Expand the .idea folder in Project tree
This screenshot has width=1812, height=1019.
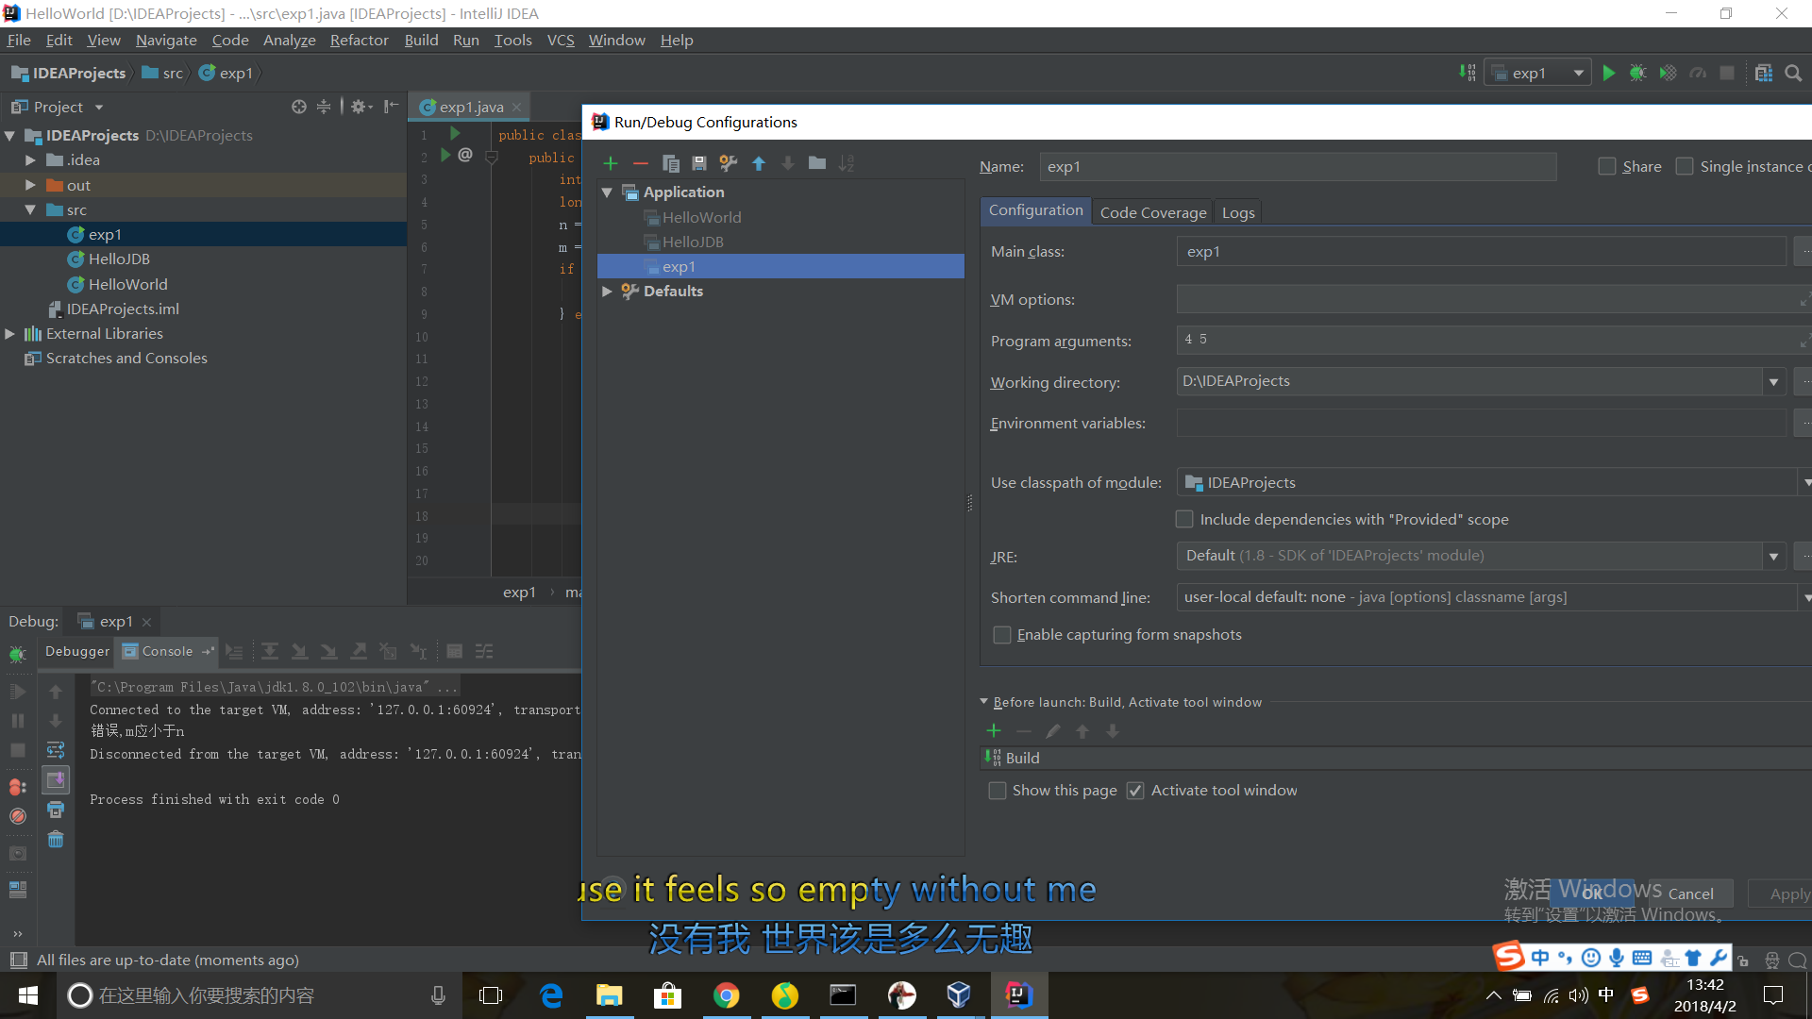tap(30, 160)
